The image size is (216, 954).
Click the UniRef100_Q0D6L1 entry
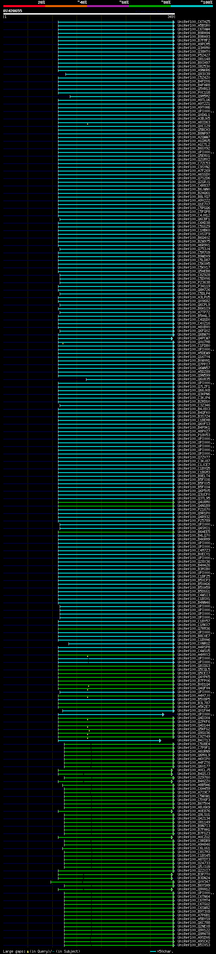[x=194, y=115]
